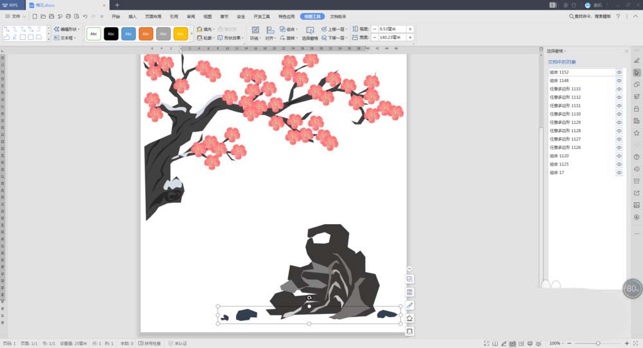This screenshot has height=348, width=643.
Task: Open the Selection Pane (选择窗格) ribbon button
Action: (310, 33)
